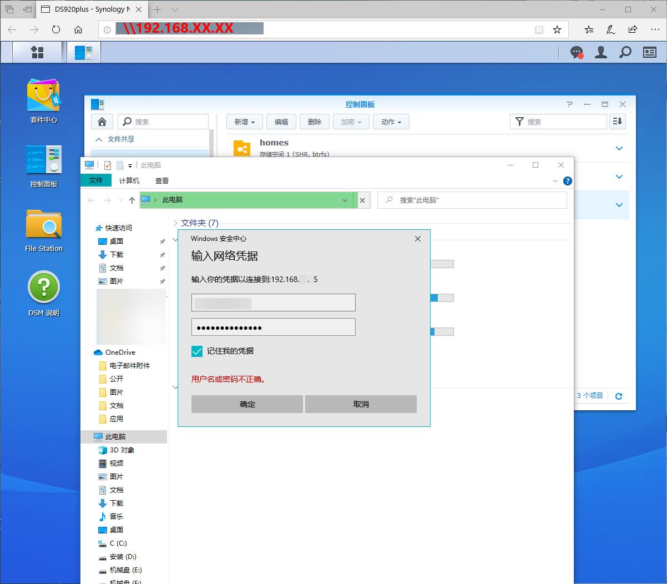The image size is (667, 584).
Task: Collapse the 文件共享 sidebar section
Action: (99, 139)
